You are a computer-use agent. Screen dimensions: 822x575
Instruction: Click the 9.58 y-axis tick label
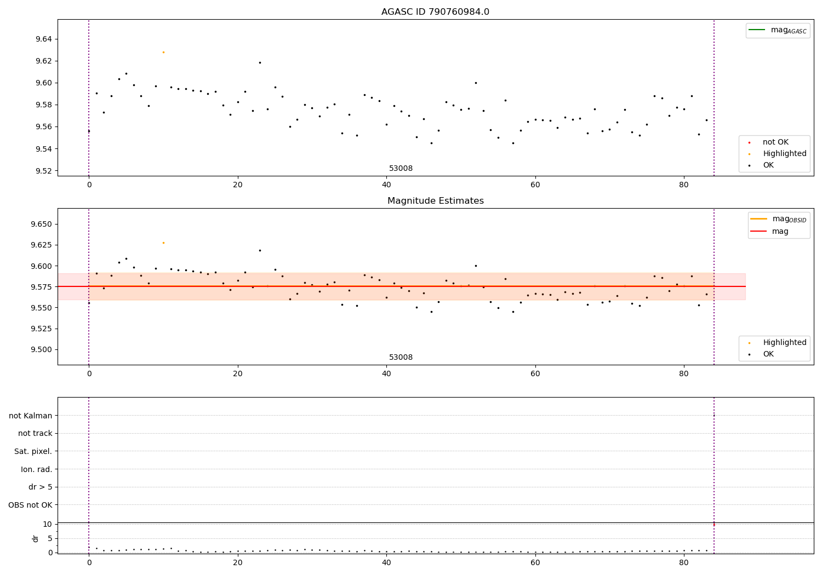tap(44, 105)
